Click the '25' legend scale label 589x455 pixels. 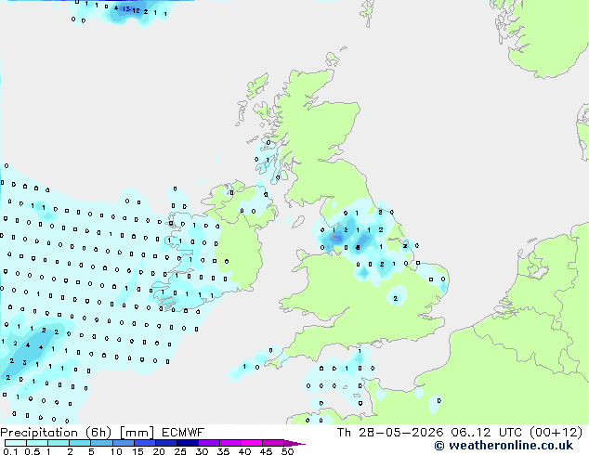tap(180, 451)
